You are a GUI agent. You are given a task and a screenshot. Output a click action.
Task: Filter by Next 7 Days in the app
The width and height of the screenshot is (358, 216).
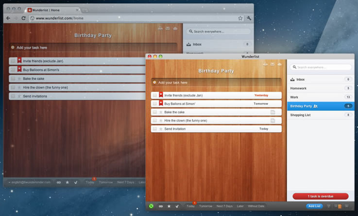[224, 206]
